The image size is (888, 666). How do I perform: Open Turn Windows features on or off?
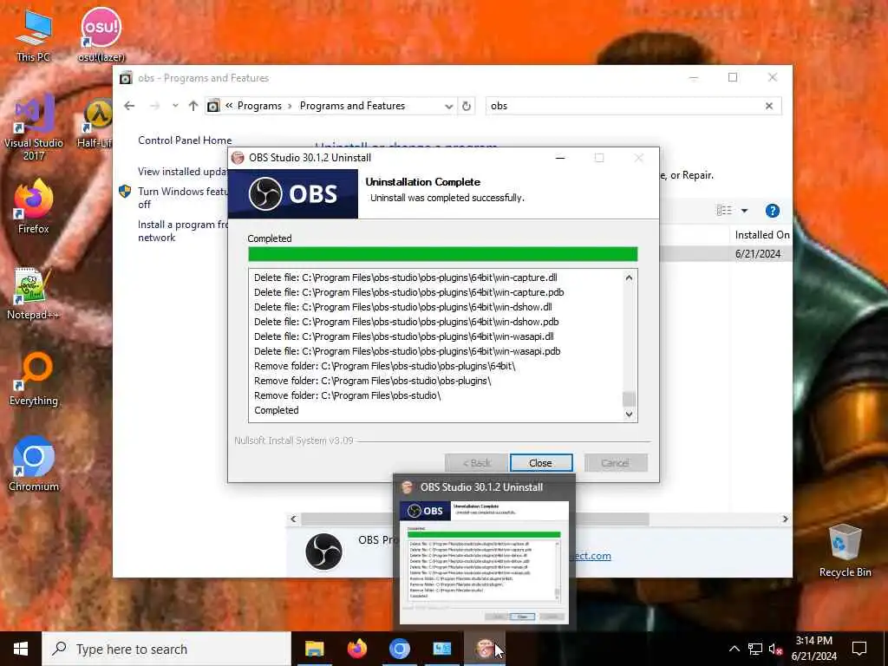[x=182, y=198]
